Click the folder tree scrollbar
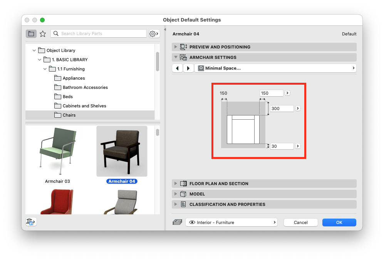 [158, 62]
